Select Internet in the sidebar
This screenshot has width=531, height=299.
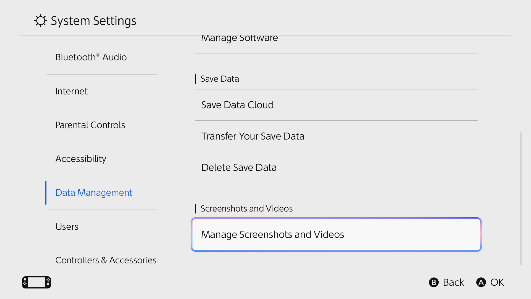pyautogui.click(x=71, y=91)
